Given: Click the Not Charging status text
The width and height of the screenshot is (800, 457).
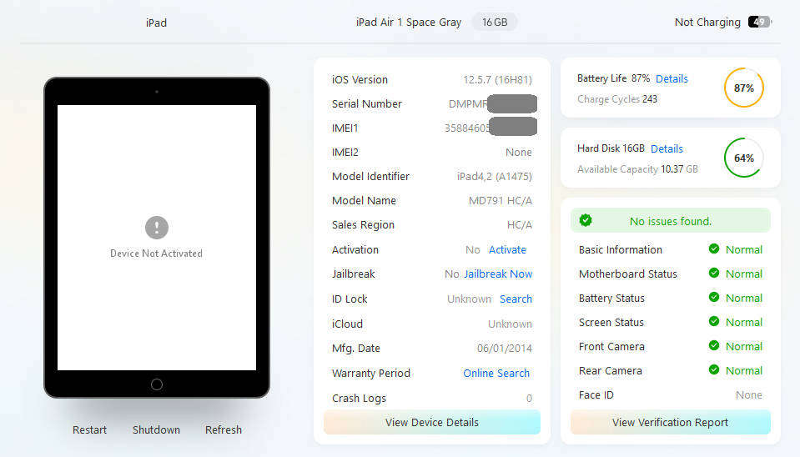Looking at the screenshot, I should tap(707, 22).
